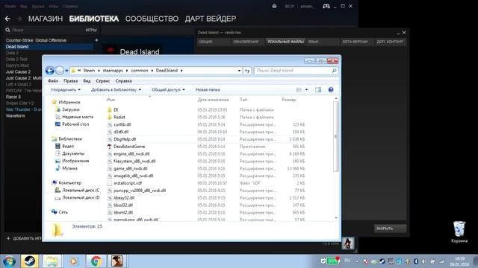Open the МАГАЗИН tab in Steam
Screen dimensions: 478x268
tap(46, 19)
